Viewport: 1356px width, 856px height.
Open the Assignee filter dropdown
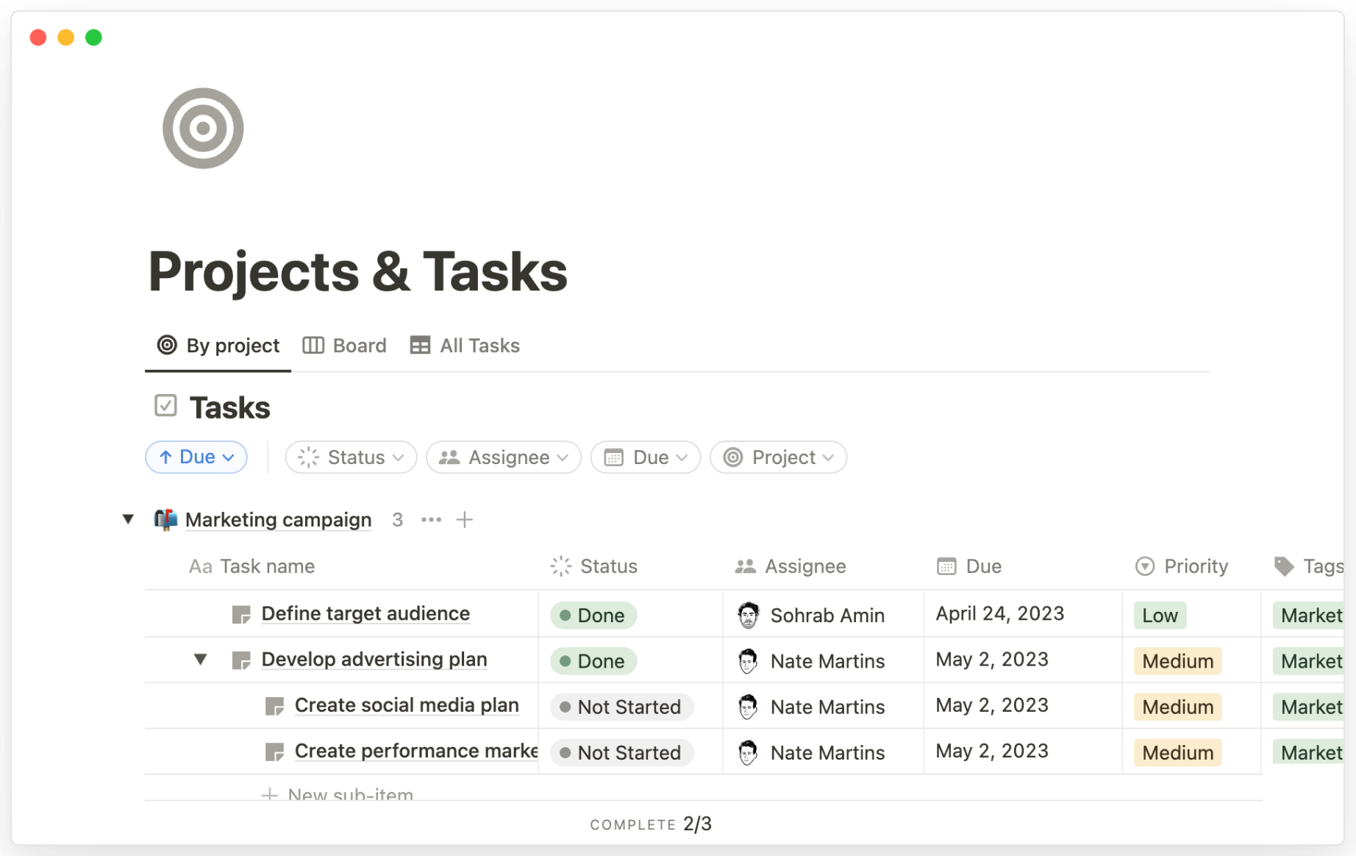(503, 457)
